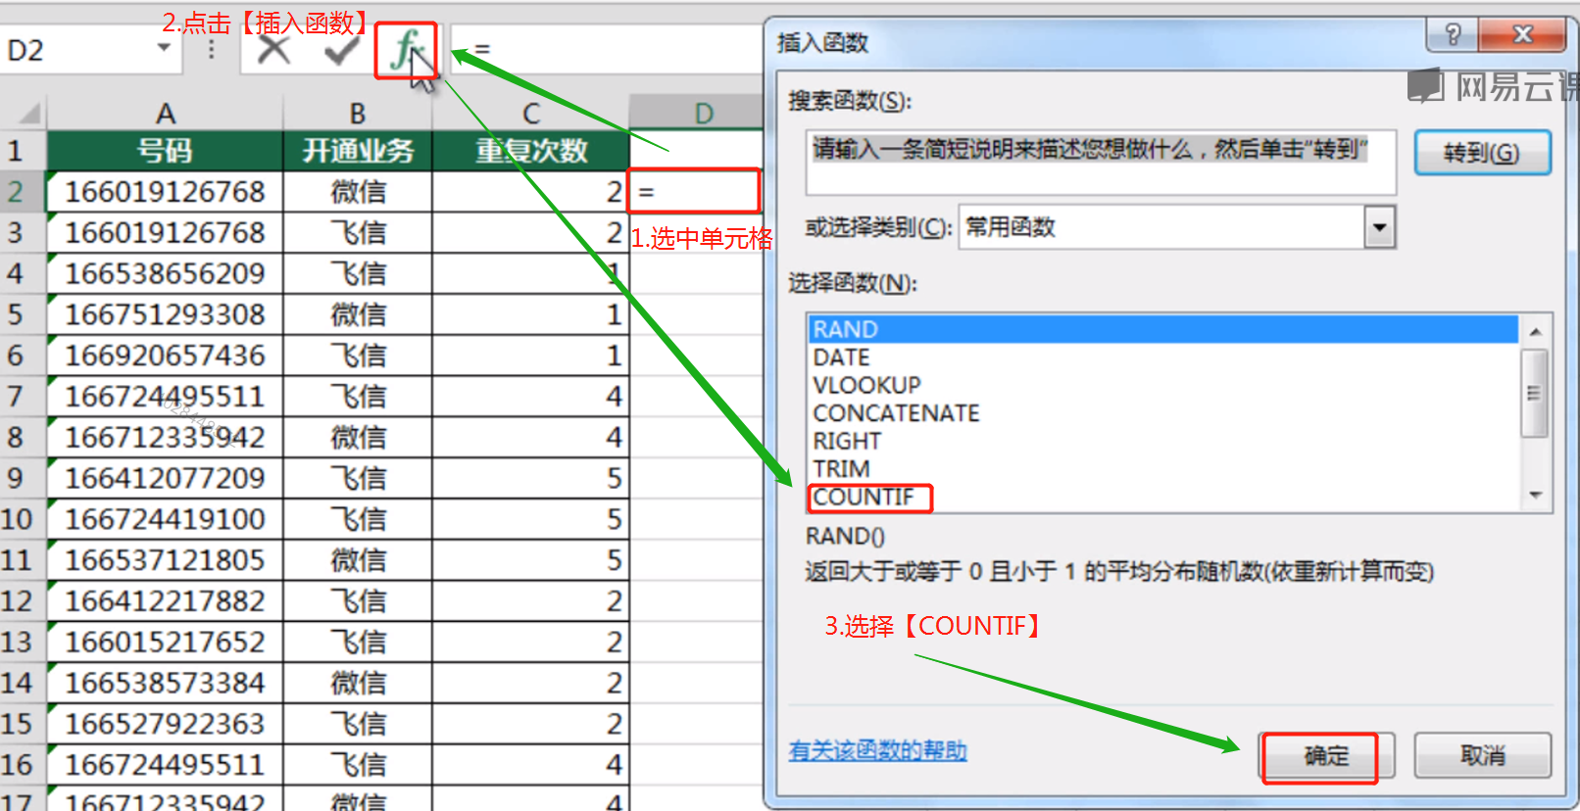Select cell with 166538573384
Image resolution: width=1580 pixels, height=811 pixels.
click(166, 683)
